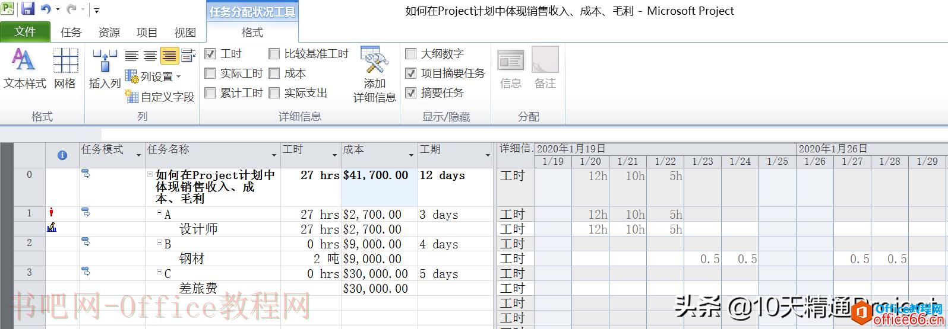Open 工期 column filter dropdown
This screenshot has width=948, height=329.
tap(488, 155)
